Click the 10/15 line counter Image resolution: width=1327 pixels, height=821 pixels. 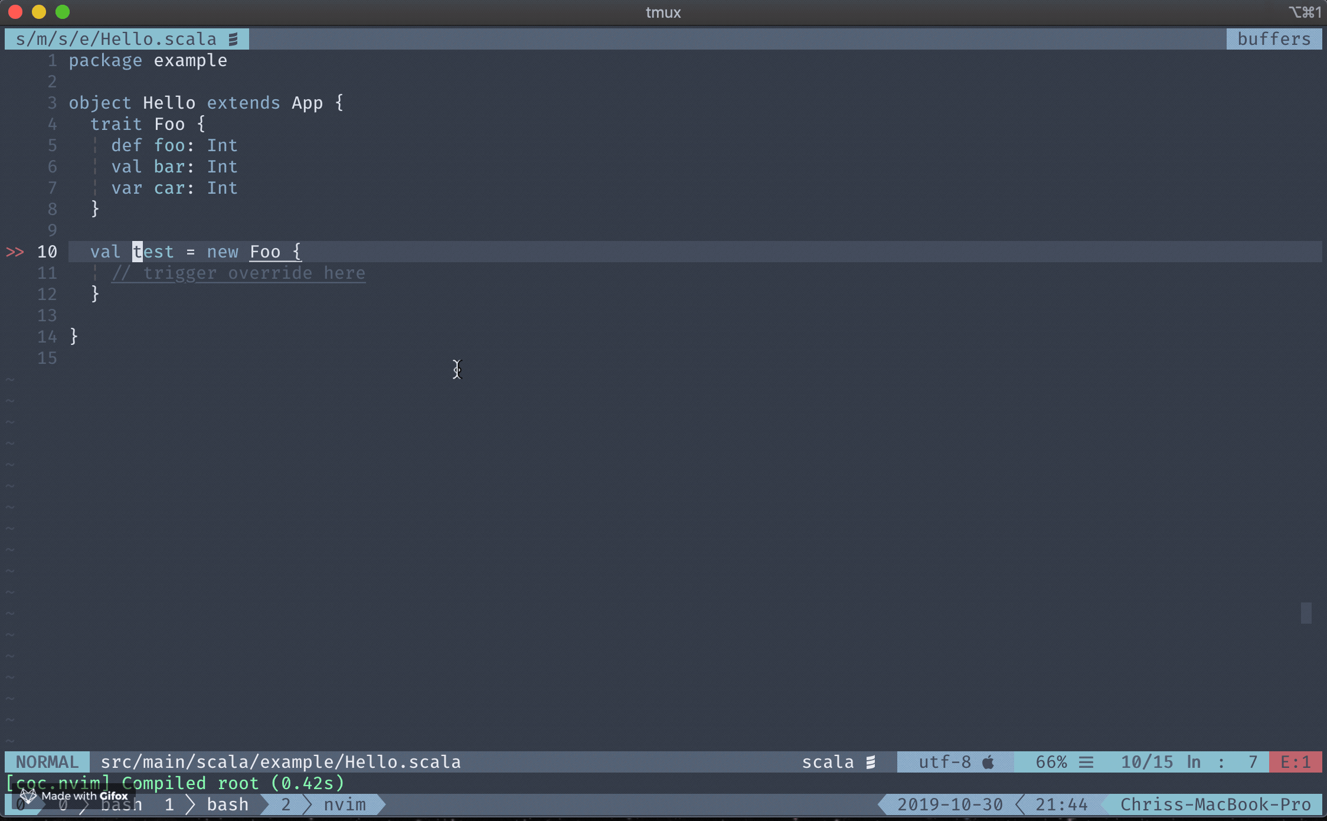[1147, 762]
